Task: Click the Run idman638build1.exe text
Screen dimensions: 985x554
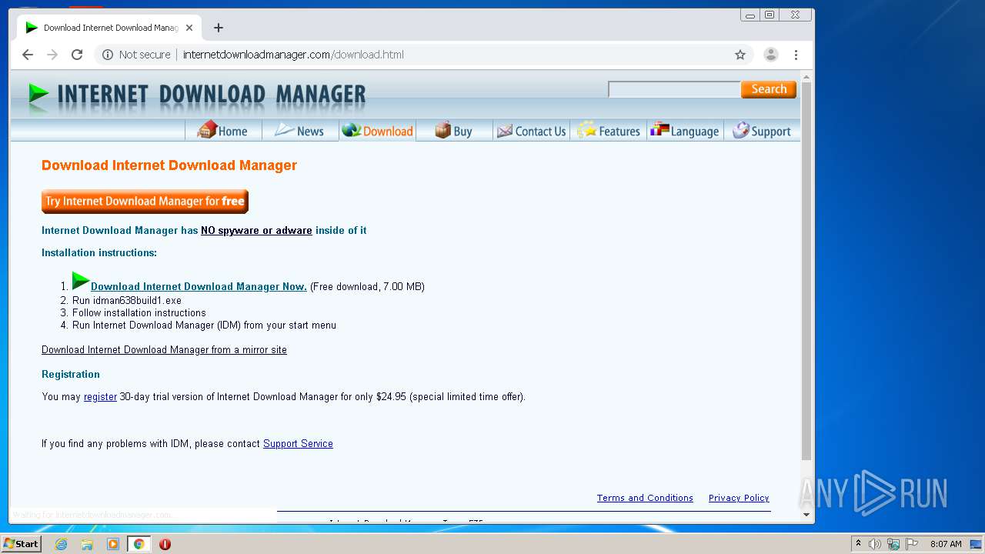Action: click(x=127, y=300)
